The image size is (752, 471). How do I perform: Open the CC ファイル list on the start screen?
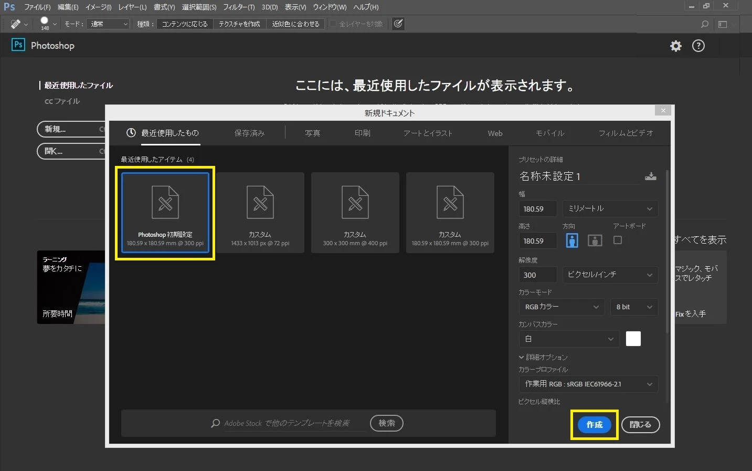pyautogui.click(x=62, y=101)
